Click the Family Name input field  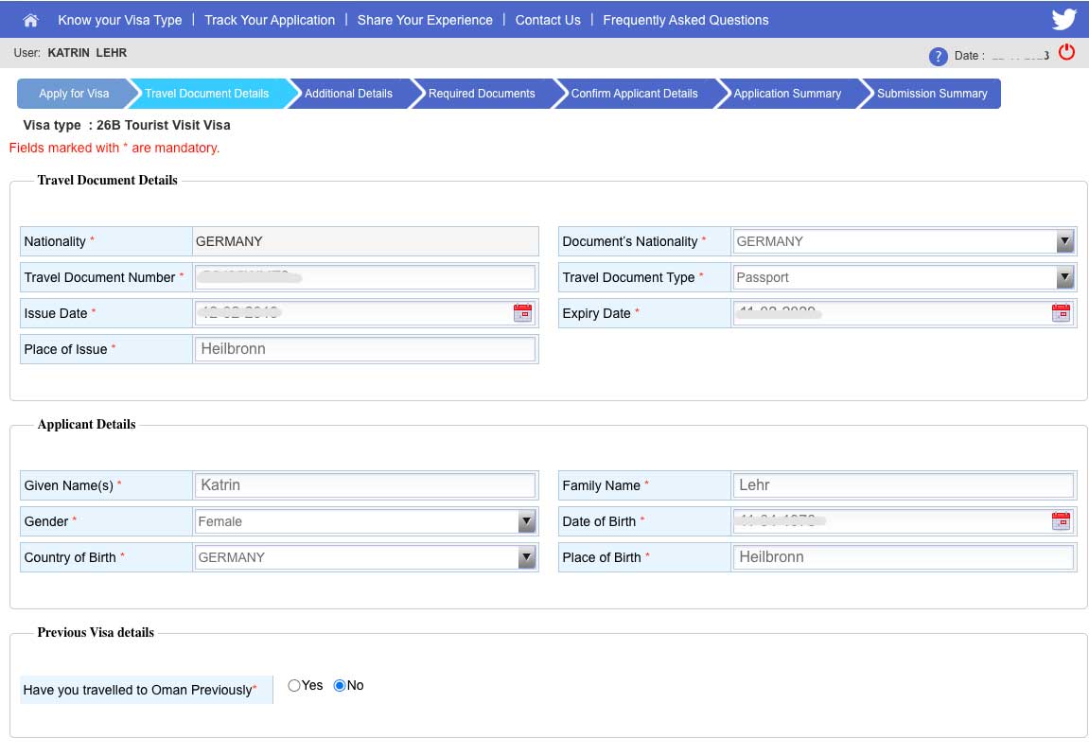tap(904, 485)
